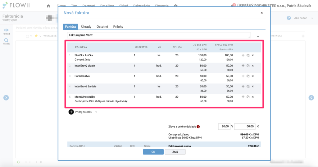Switch to the Prílohy tab
Viewport: 318px width, 167px height.
(118, 27)
